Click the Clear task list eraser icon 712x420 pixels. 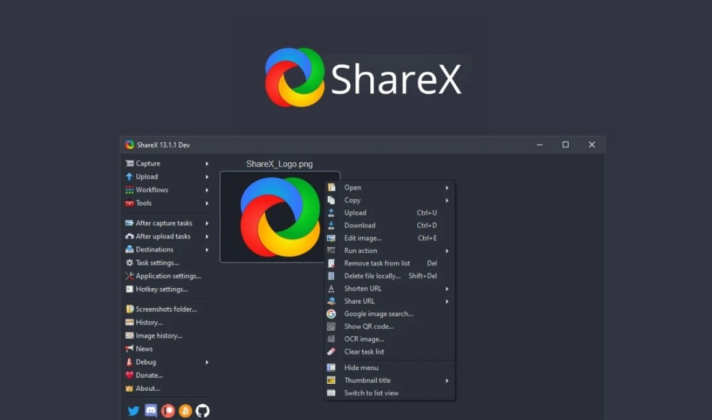331,352
